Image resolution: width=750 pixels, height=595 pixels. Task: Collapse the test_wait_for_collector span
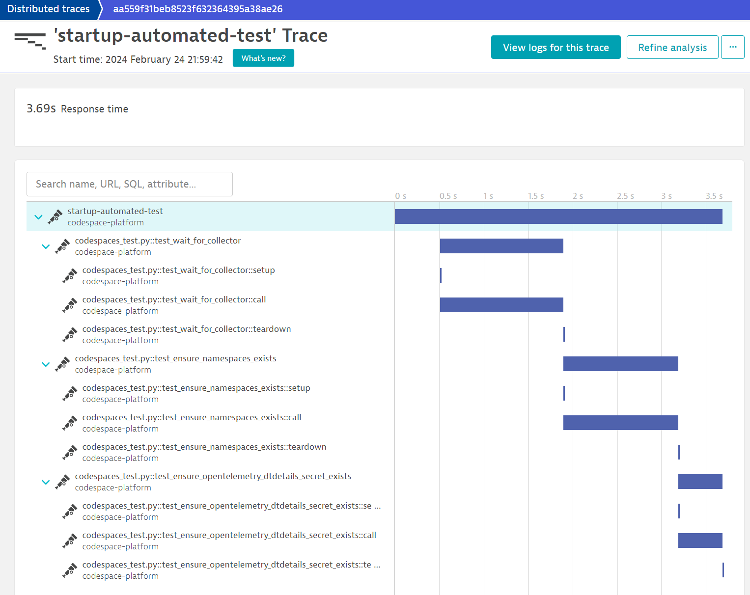pos(46,246)
